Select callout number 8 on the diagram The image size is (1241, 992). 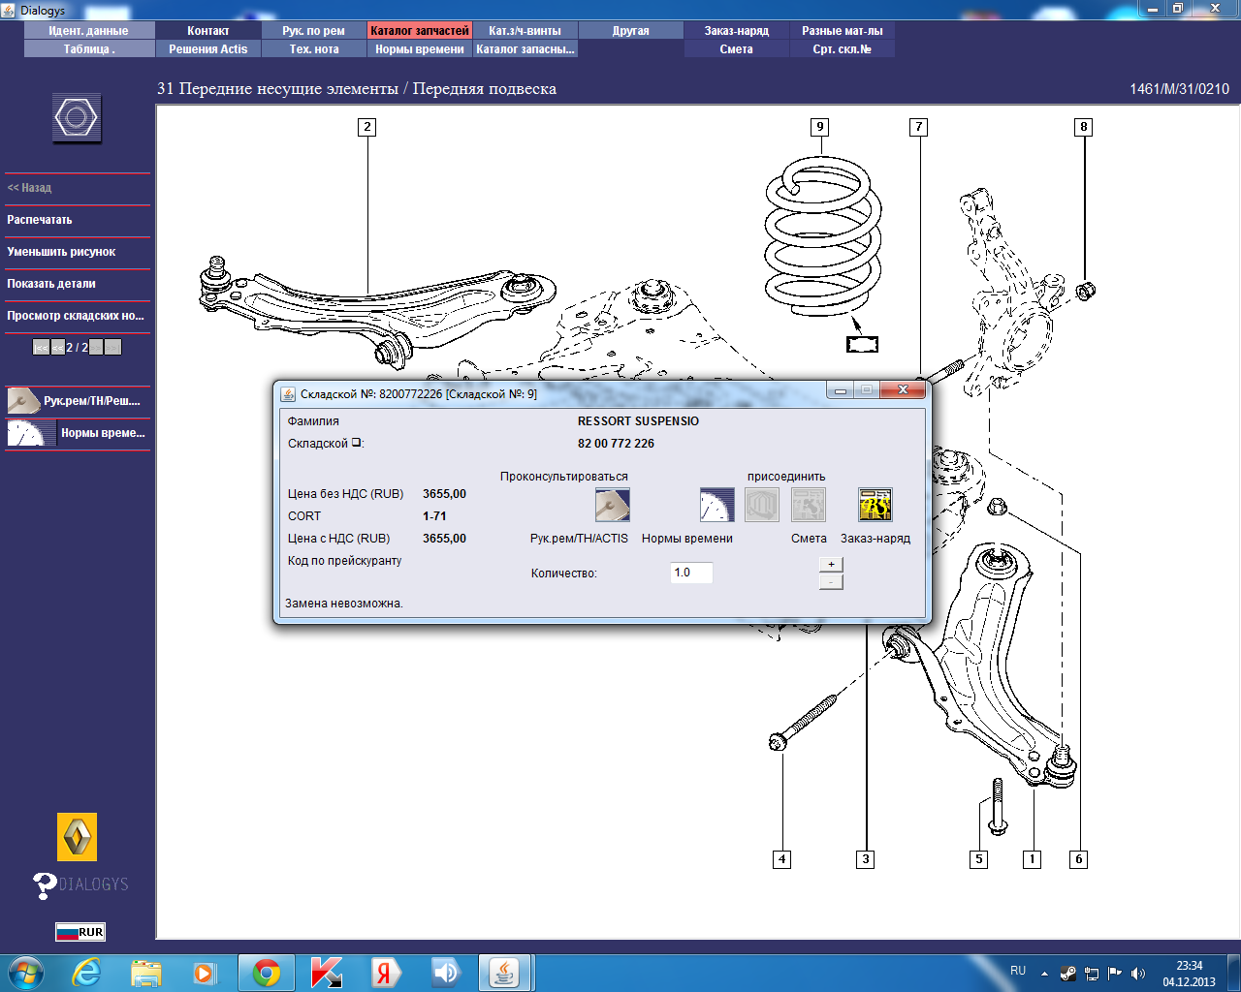pyautogui.click(x=1084, y=127)
